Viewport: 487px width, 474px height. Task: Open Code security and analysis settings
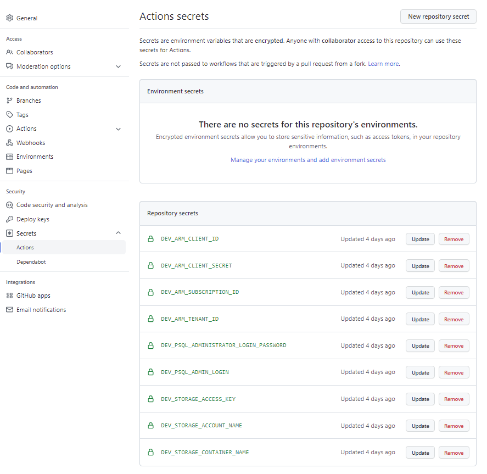(52, 205)
